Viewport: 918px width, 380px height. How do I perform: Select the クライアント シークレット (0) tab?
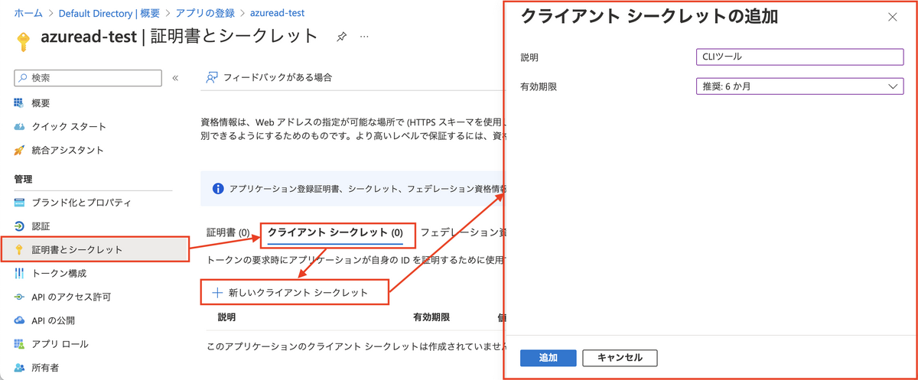335,232
